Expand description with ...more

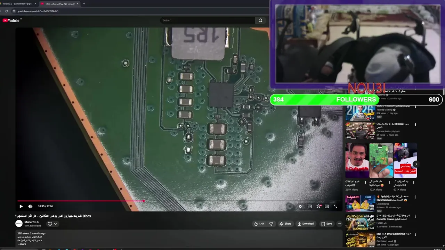(x=22, y=244)
